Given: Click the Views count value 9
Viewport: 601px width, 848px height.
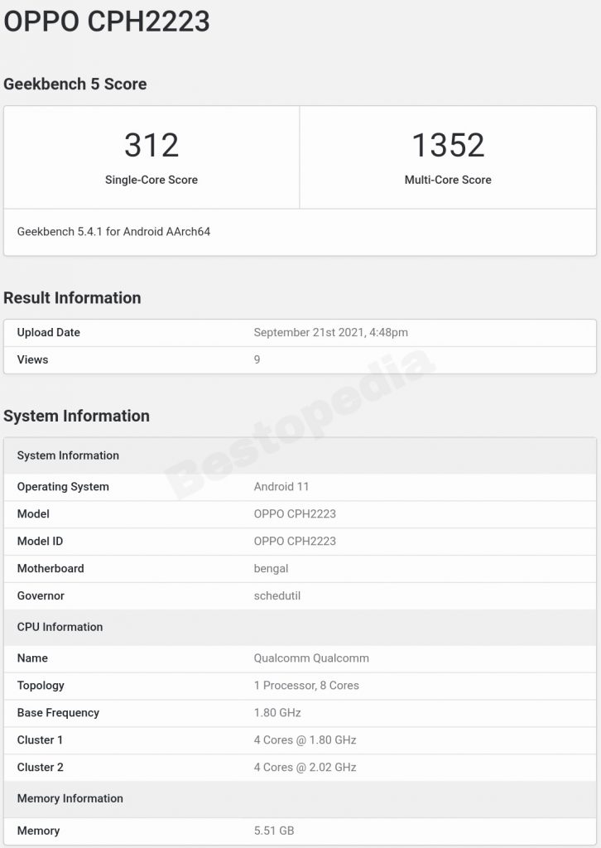Looking at the screenshot, I should tap(257, 359).
